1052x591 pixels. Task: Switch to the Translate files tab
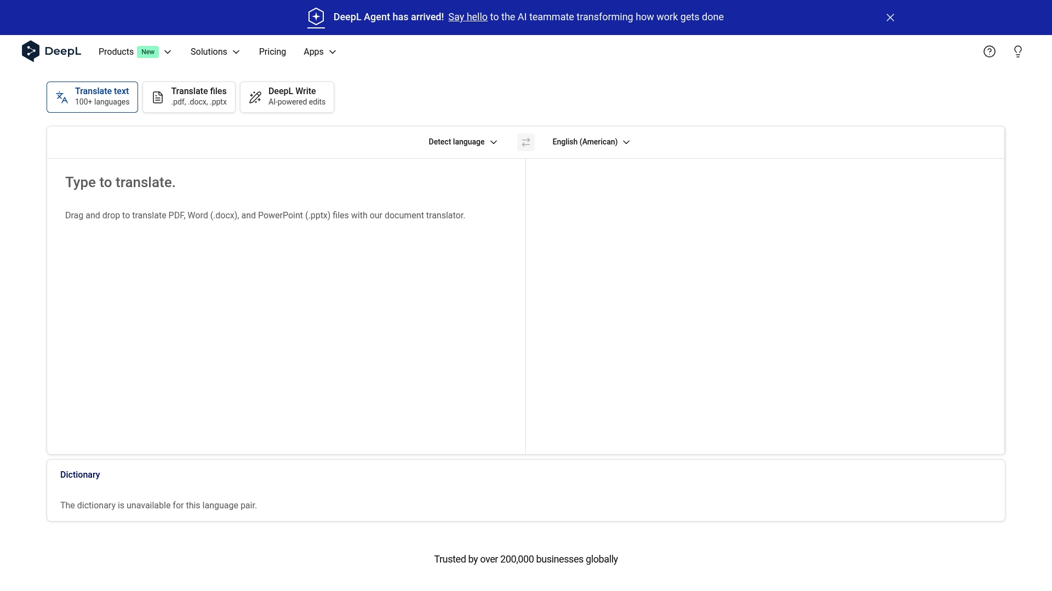point(188,97)
